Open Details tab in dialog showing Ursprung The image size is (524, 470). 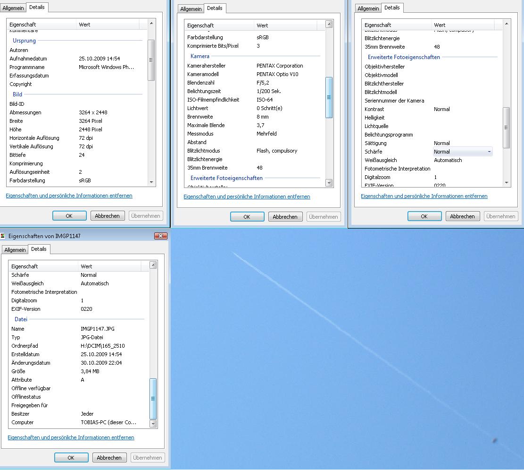37,7
